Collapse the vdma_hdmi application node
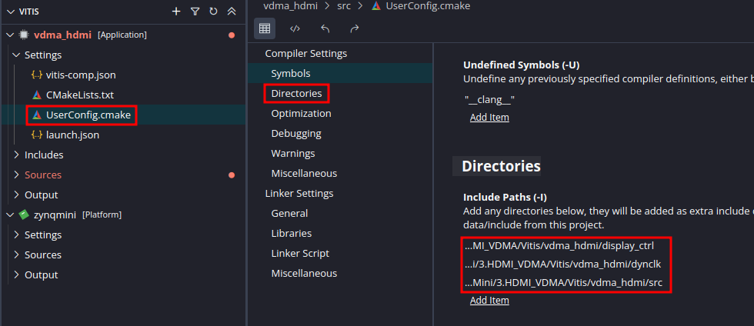 pyautogui.click(x=10, y=35)
